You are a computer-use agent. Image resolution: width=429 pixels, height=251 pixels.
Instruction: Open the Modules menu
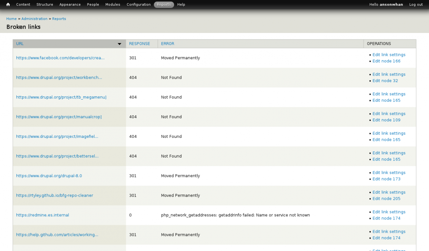click(113, 5)
